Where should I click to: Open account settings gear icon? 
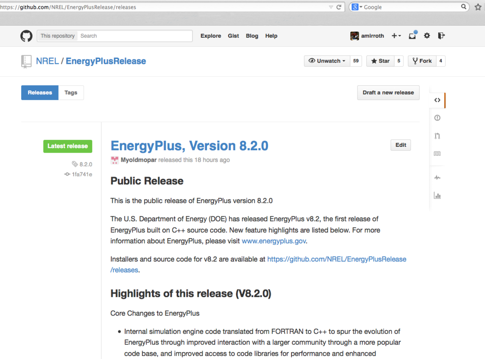pyautogui.click(x=427, y=36)
